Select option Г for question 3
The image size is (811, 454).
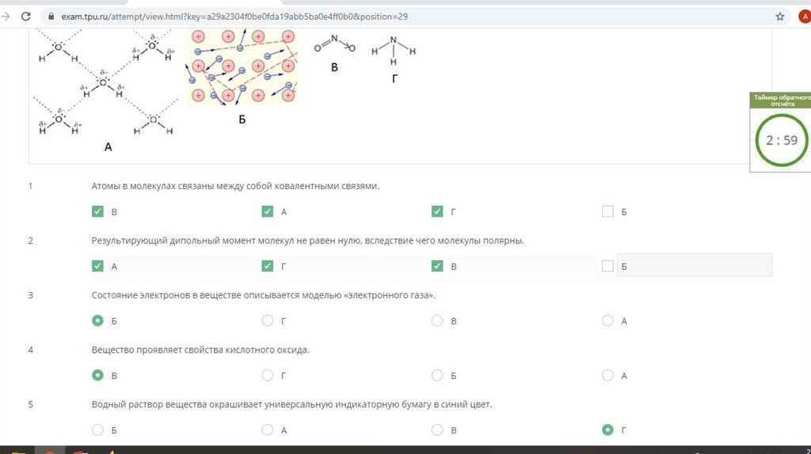click(268, 320)
